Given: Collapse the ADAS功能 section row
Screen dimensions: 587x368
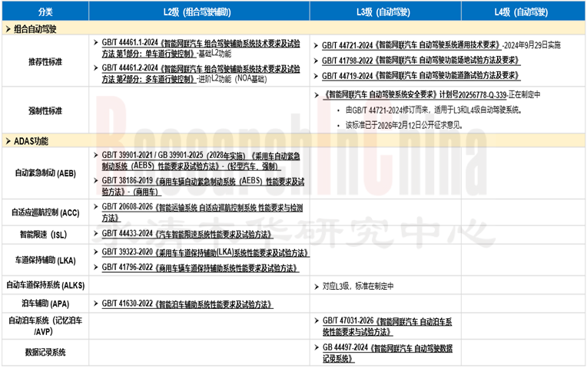Looking at the screenshot, I should [293, 141].
